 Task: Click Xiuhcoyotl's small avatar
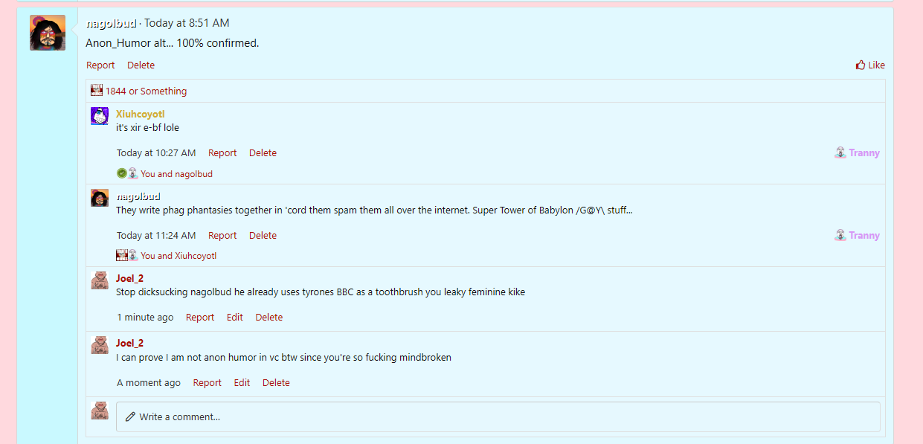pyautogui.click(x=100, y=116)
